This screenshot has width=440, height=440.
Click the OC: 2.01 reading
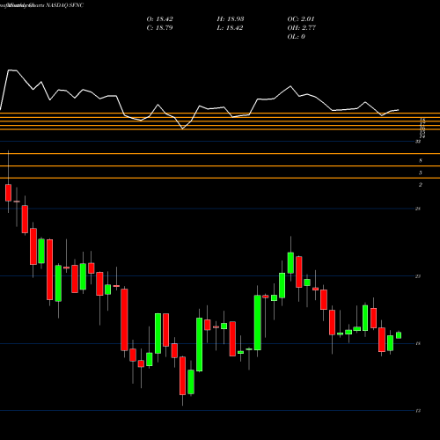(301, 19)
